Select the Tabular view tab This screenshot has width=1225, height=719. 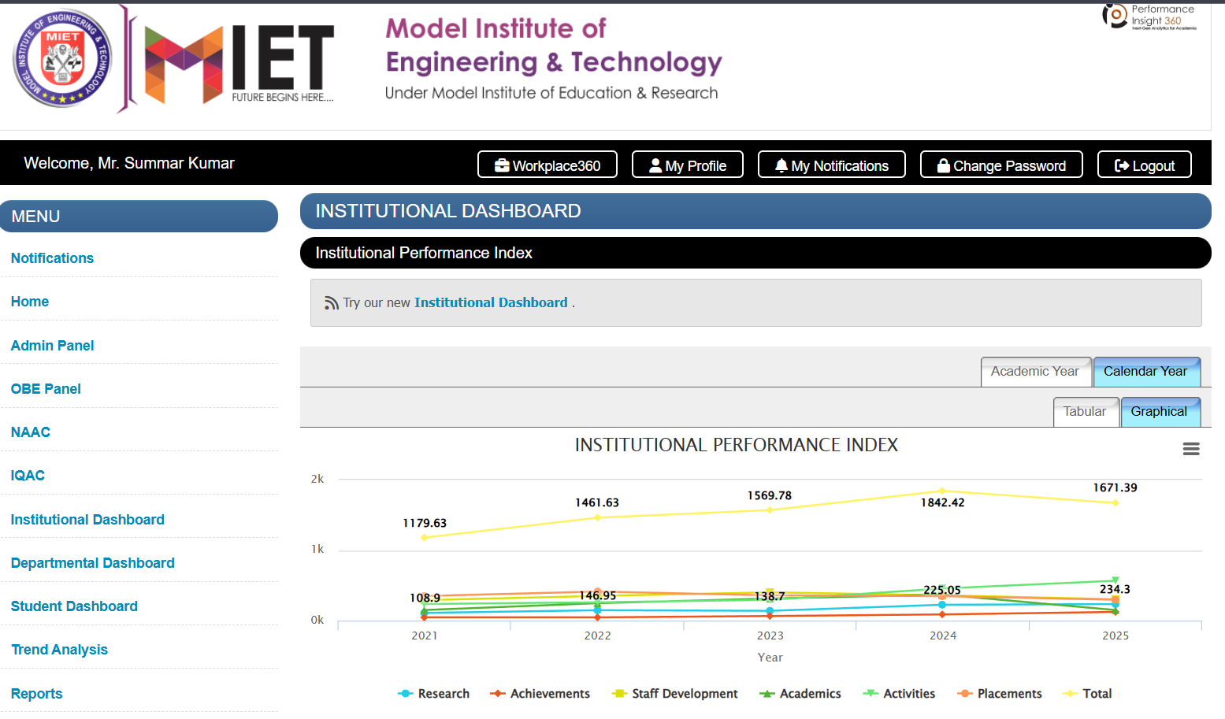(x=1086, y=411)
